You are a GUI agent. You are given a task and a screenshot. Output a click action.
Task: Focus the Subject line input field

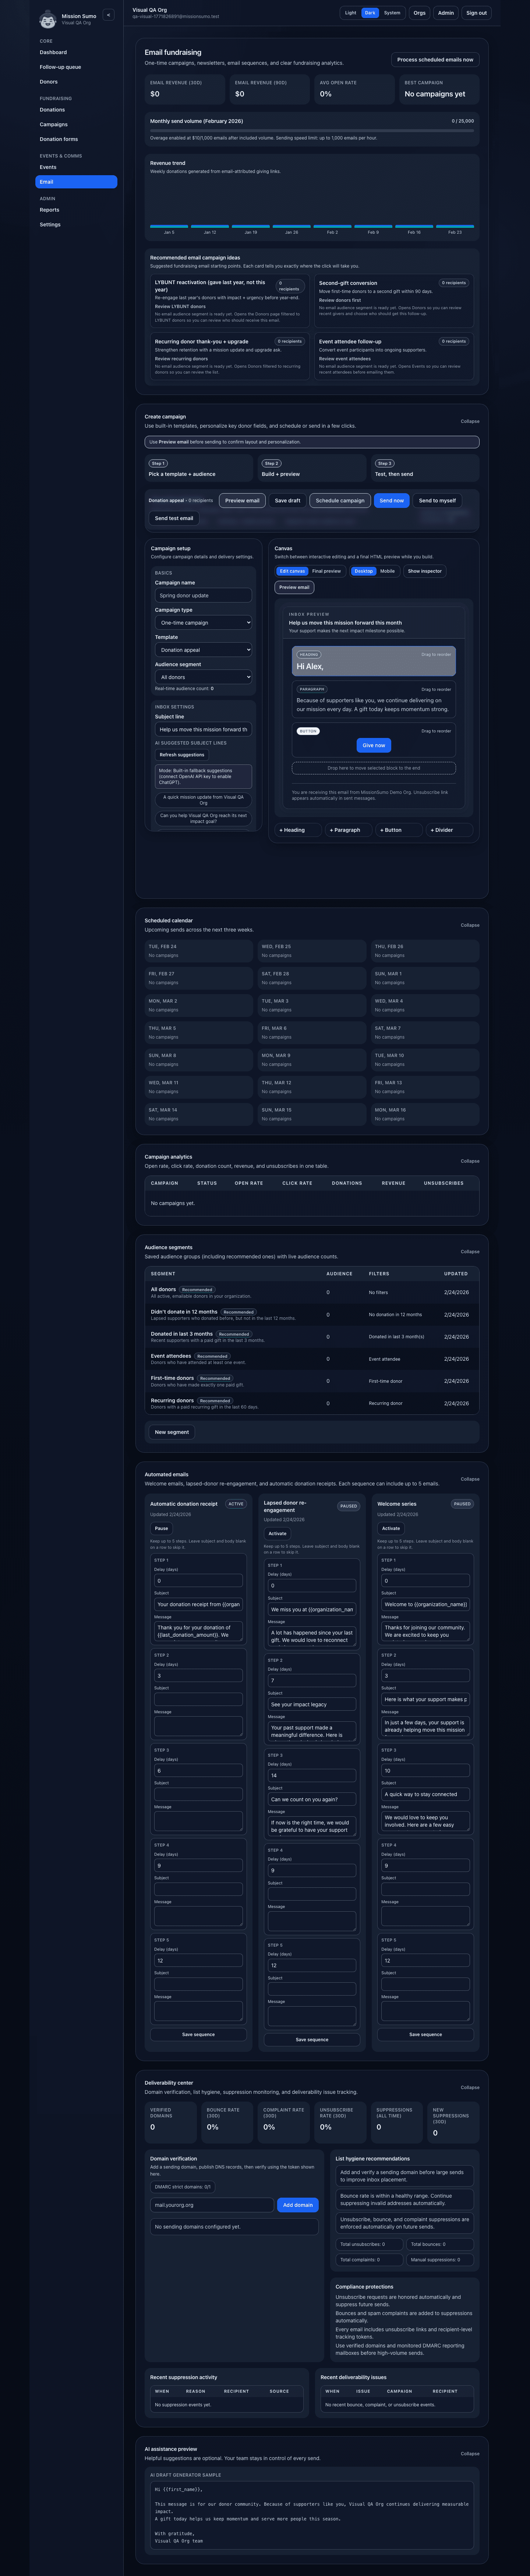(x=203, y=729)
